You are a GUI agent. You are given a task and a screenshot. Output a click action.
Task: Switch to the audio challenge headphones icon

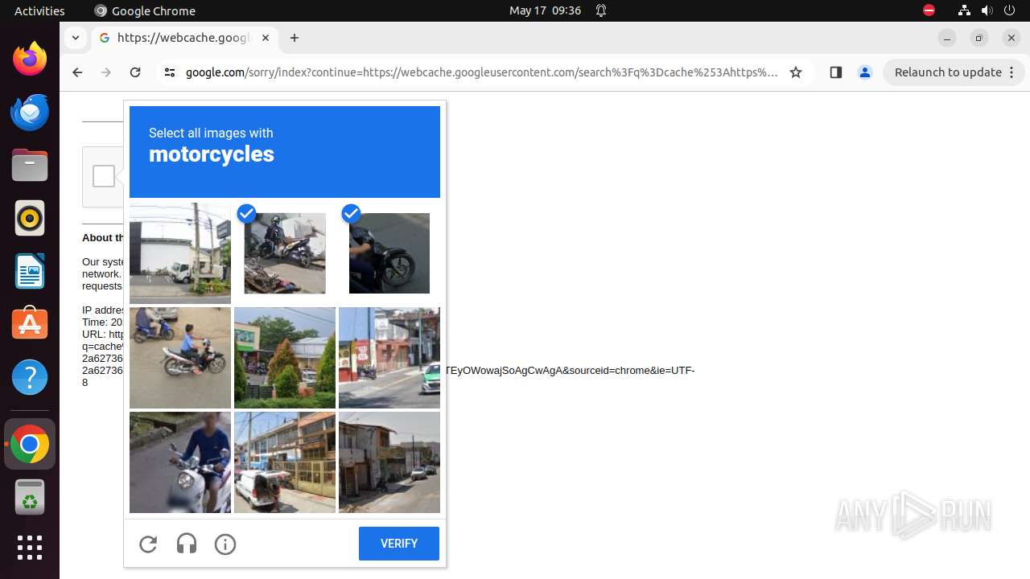coord(187,544)
